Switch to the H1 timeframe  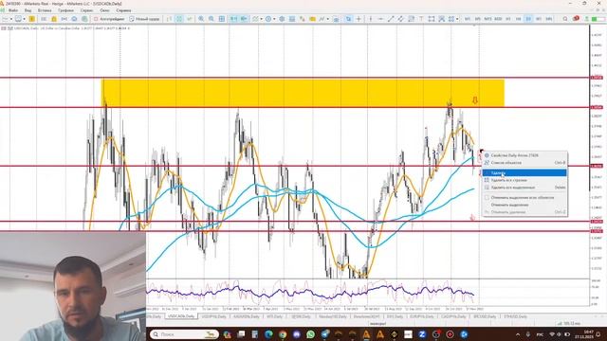pos(508,19)
